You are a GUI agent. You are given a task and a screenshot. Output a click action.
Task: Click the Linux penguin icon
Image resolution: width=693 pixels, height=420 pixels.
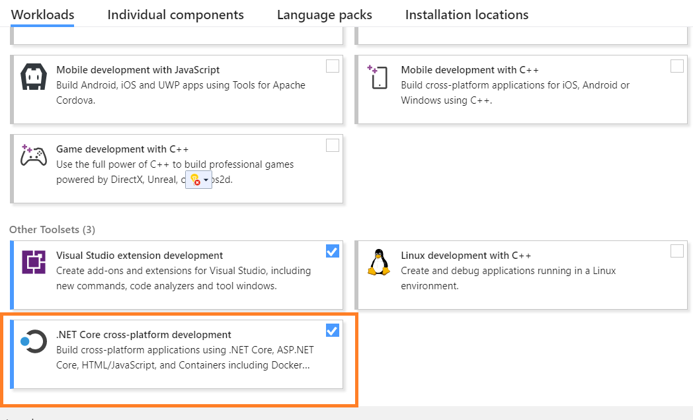pos(379,262)
